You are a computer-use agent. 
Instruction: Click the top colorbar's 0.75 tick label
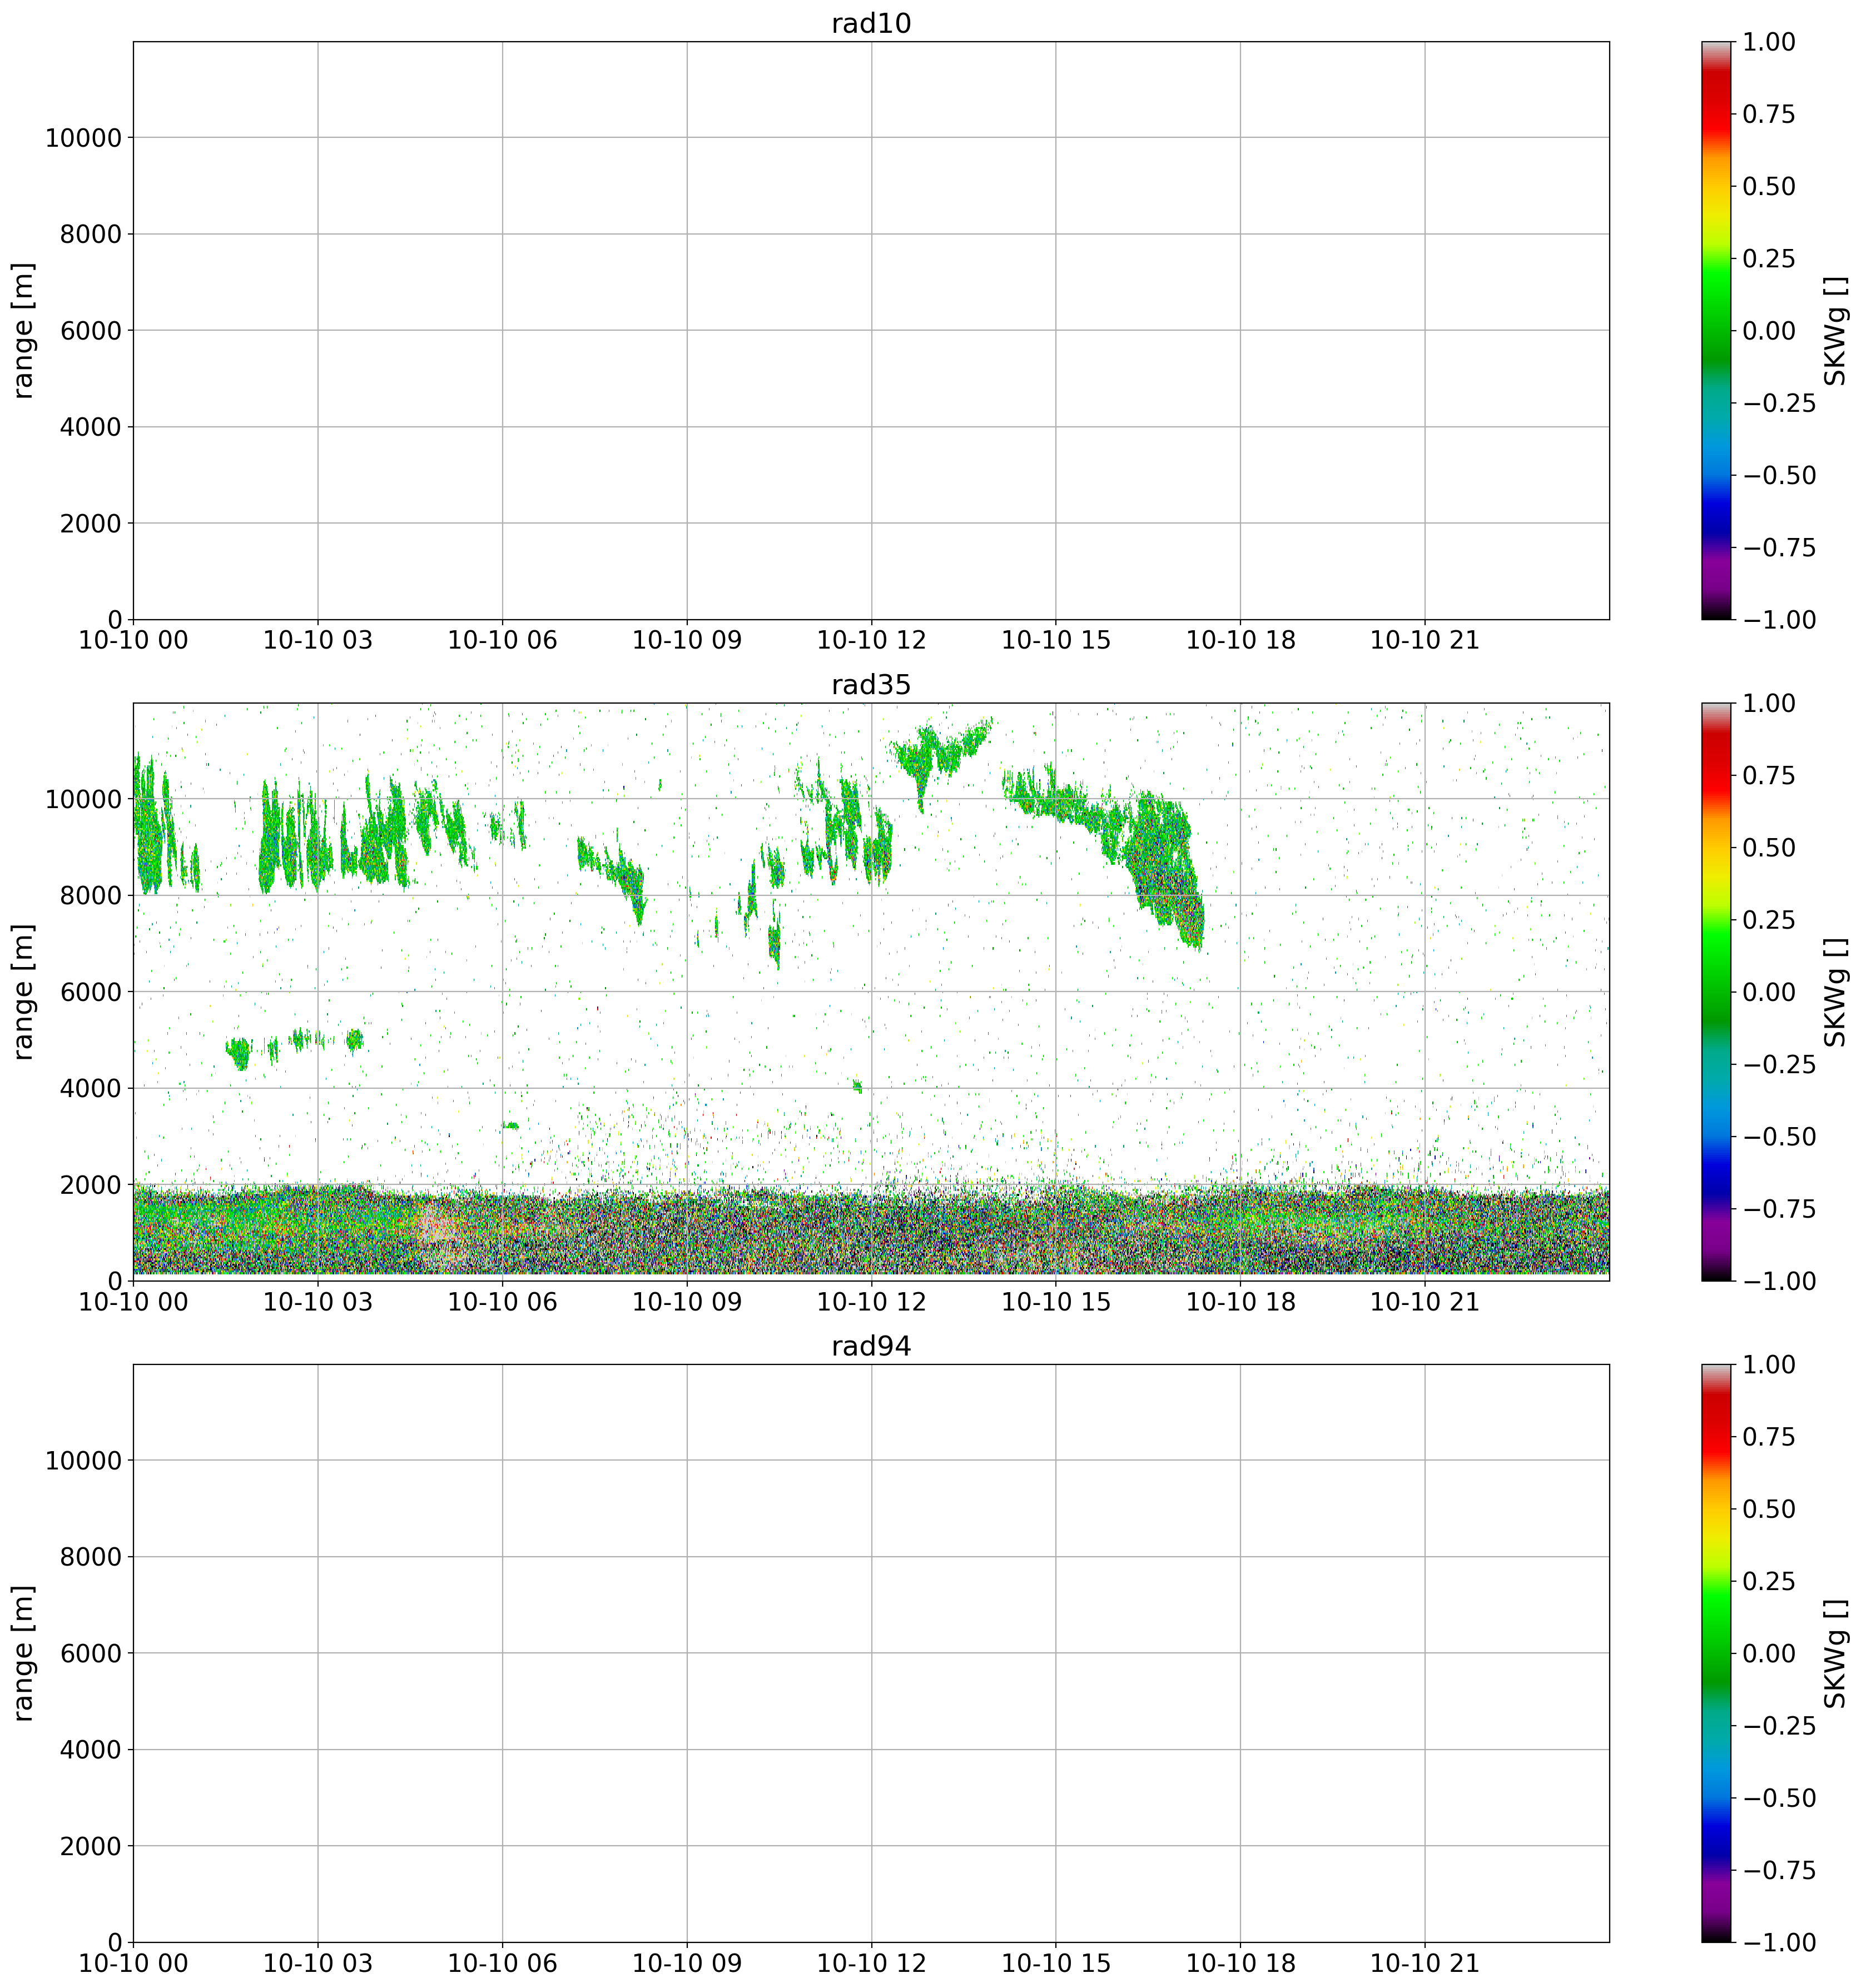tap(1768, 114)
